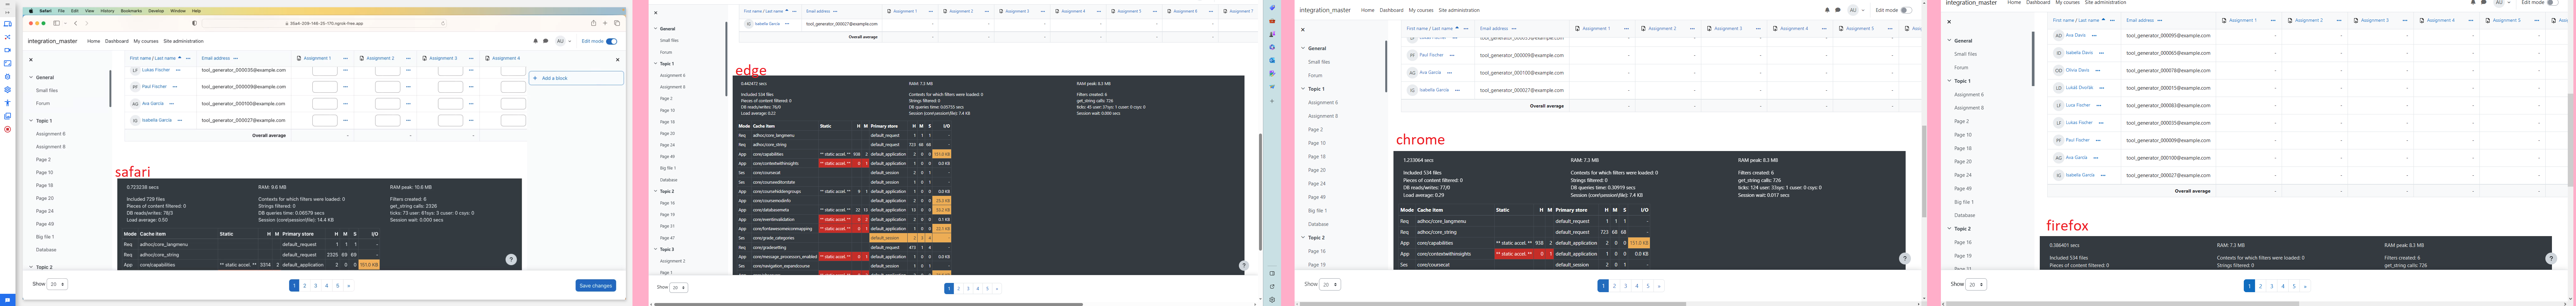Collapse Topic 1 section in Firefox course index
This screenshot has width=2576, height=306.
coord(1949,81)
